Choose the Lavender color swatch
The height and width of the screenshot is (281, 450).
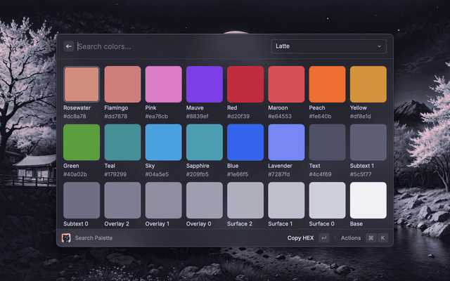[286, 143]
